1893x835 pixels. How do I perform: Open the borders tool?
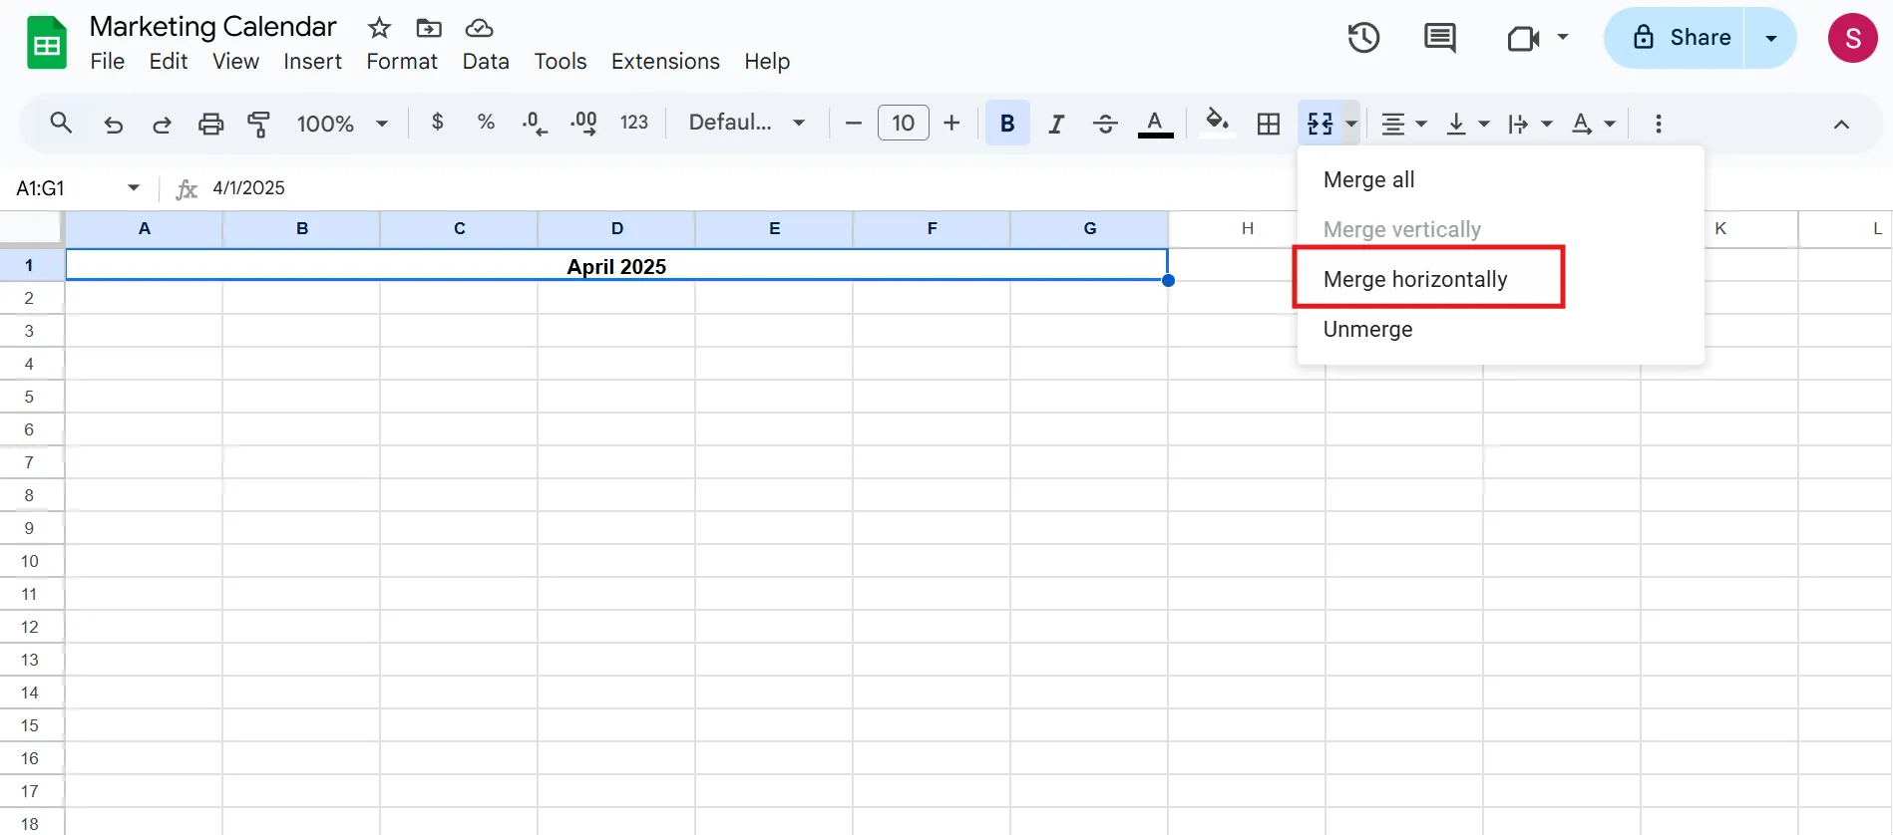pyautogui.click(x=1269, y=124)
